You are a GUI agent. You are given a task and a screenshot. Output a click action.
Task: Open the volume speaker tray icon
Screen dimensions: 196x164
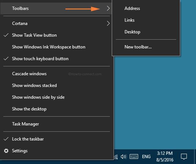coord(123,157)
